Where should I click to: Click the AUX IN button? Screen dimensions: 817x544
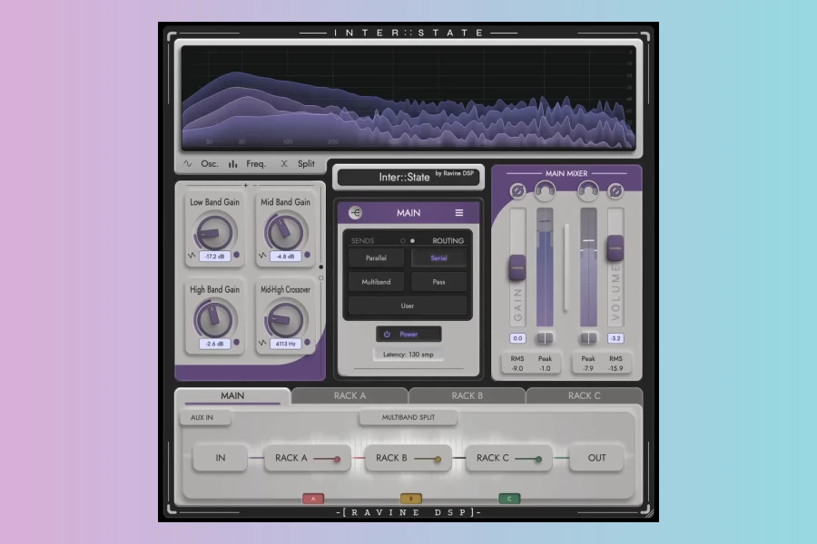tap(205, 417)
